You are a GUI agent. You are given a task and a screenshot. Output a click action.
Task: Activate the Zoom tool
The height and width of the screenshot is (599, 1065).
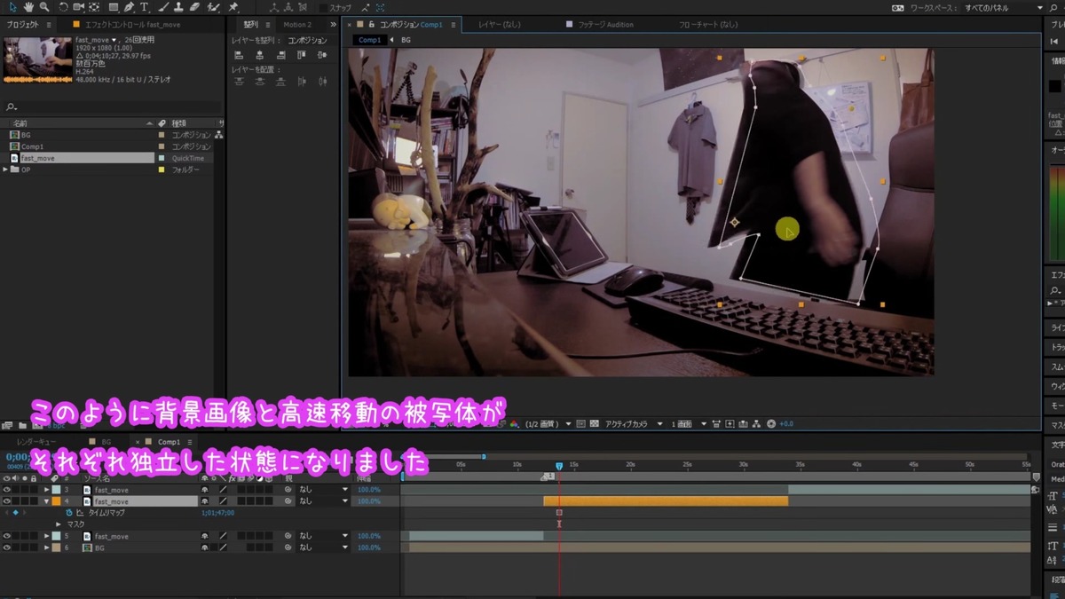[43, 6]
